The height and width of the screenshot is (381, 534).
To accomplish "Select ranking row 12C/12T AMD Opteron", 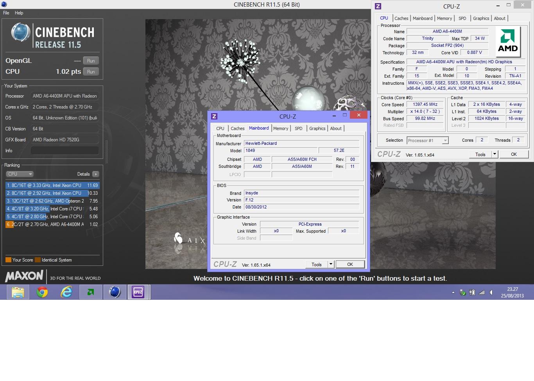I will pos(52,201).
